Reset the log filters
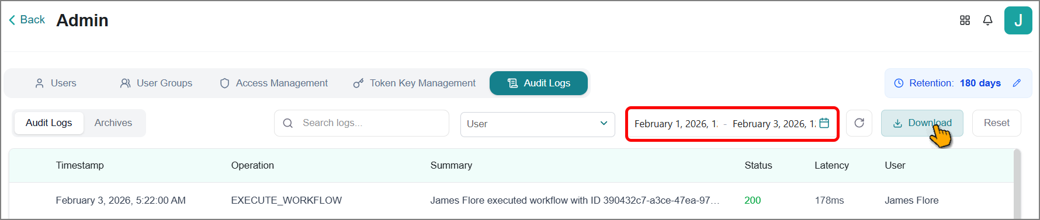This screenshot has height=220, width=1040. click(x=996, y=123)
